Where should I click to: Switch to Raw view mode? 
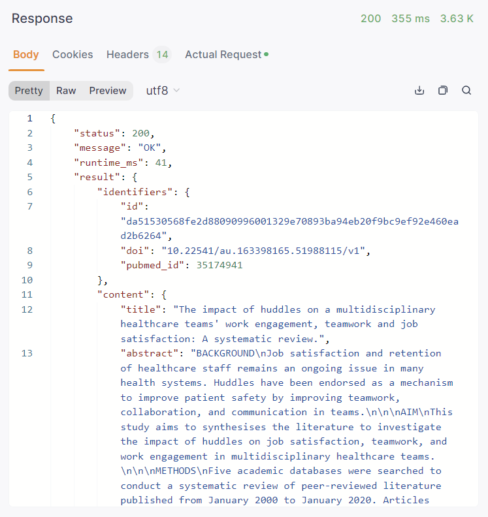coord(66,91)
